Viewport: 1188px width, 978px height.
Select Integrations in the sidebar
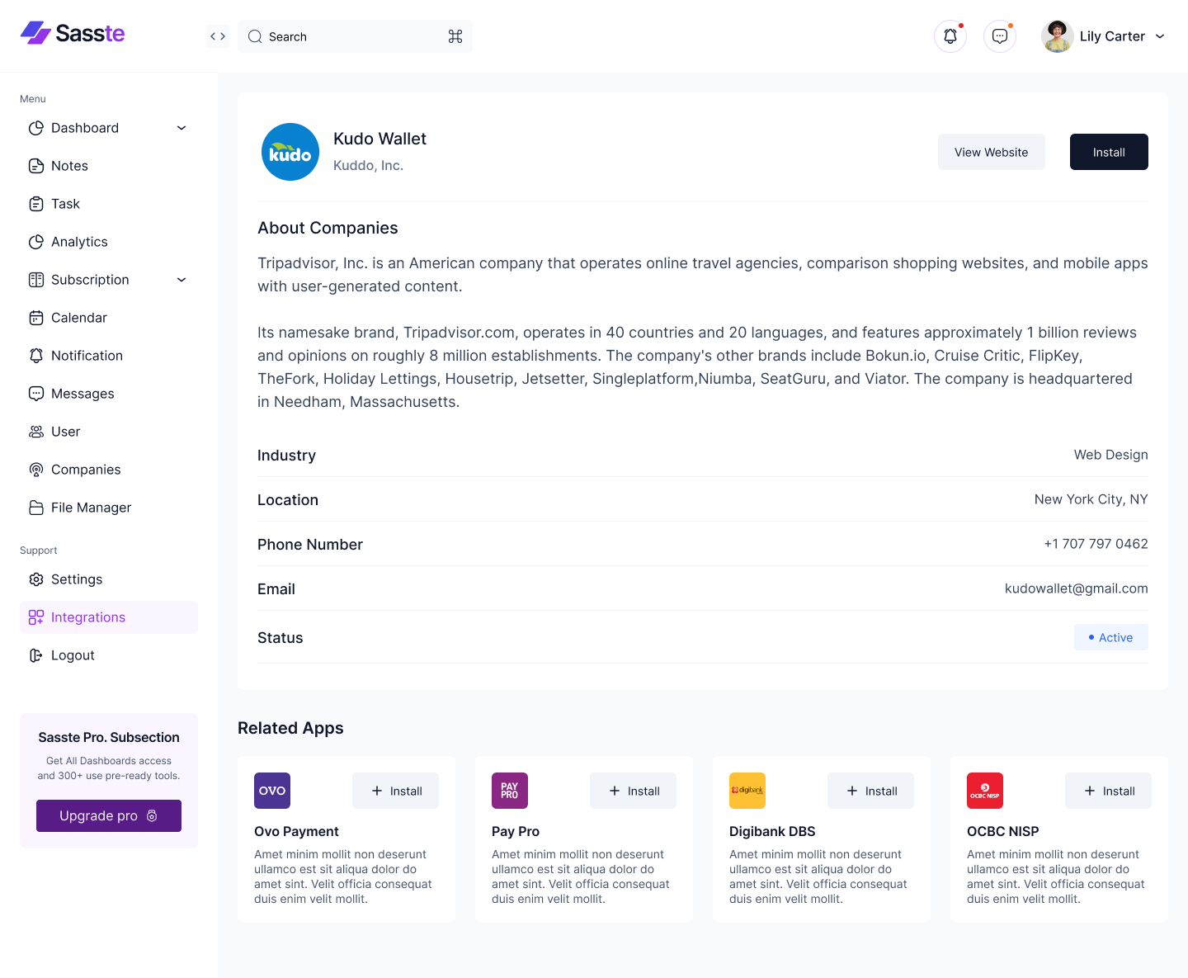pyautogui.click(x=87, y=617)
